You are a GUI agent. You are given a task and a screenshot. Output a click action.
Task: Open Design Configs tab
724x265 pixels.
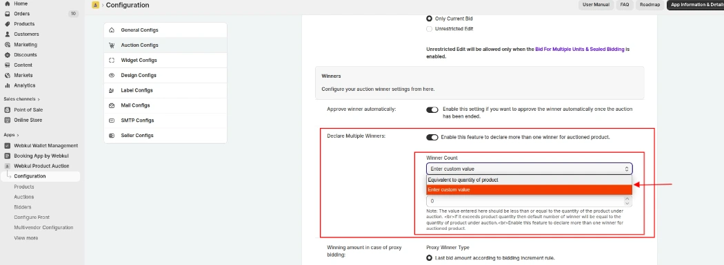click(x=165, y=75)
